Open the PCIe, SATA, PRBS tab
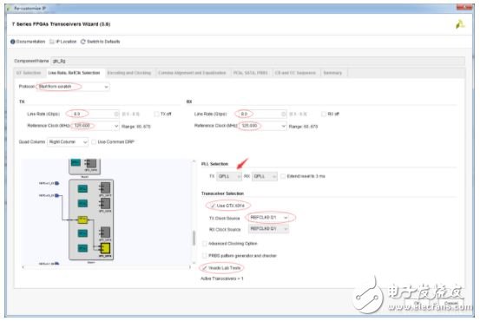Screen dimensions: 480x321 [x=250, y=73]
